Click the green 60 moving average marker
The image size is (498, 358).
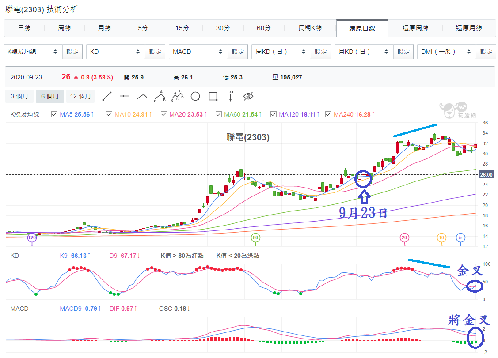point(255,238)
